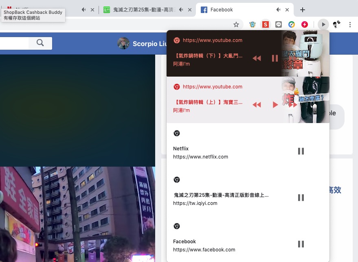358x262 pixels.
Task: Click the 鬼滅之刃第25集 title in media panel
Action: pyautogui.click(x=221, y=195)
